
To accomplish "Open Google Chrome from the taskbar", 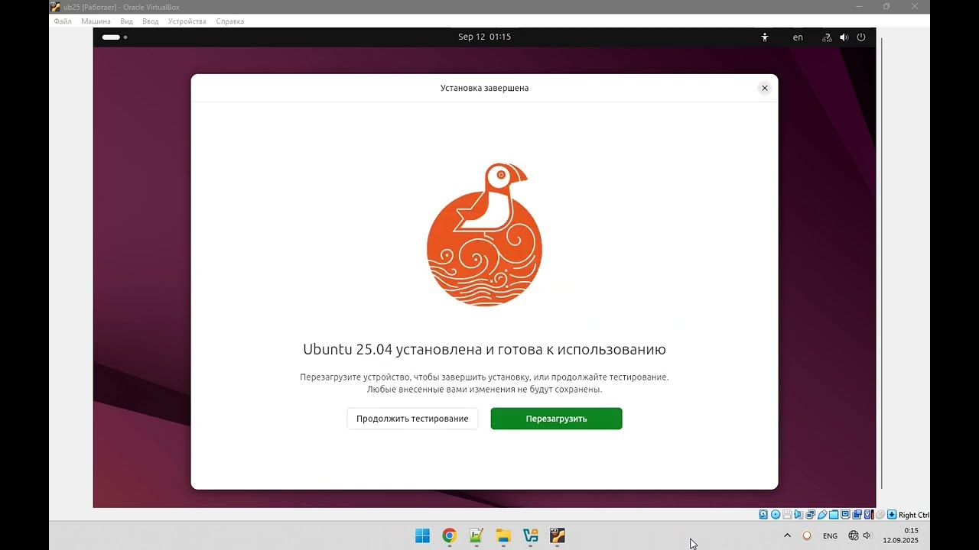I will (x=449, y=535).
